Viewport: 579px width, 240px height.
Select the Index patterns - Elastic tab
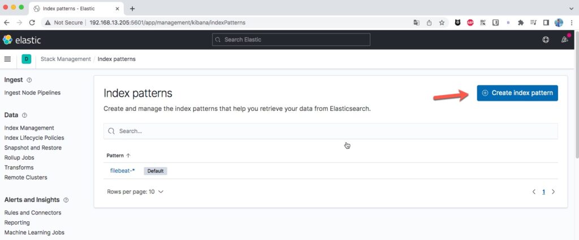click(x=76, y=8)
